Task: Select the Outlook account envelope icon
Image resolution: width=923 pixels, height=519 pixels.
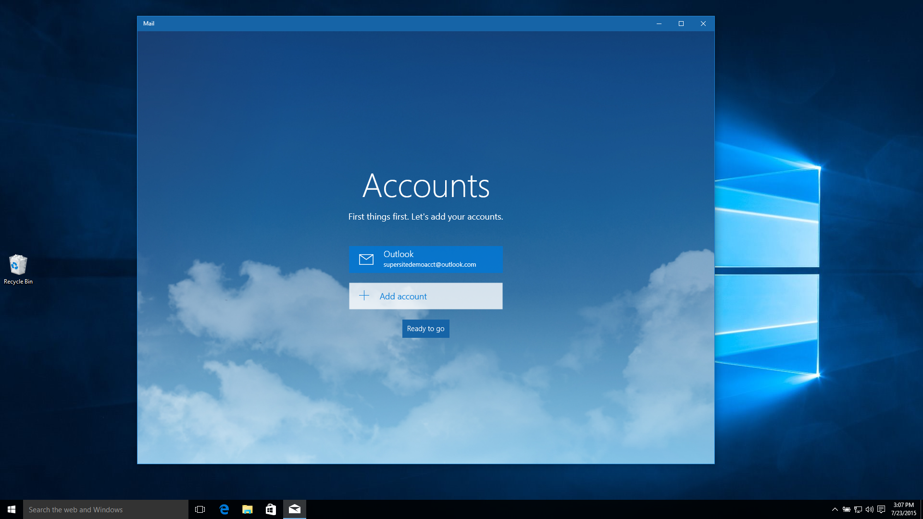Action: (366, 259)
